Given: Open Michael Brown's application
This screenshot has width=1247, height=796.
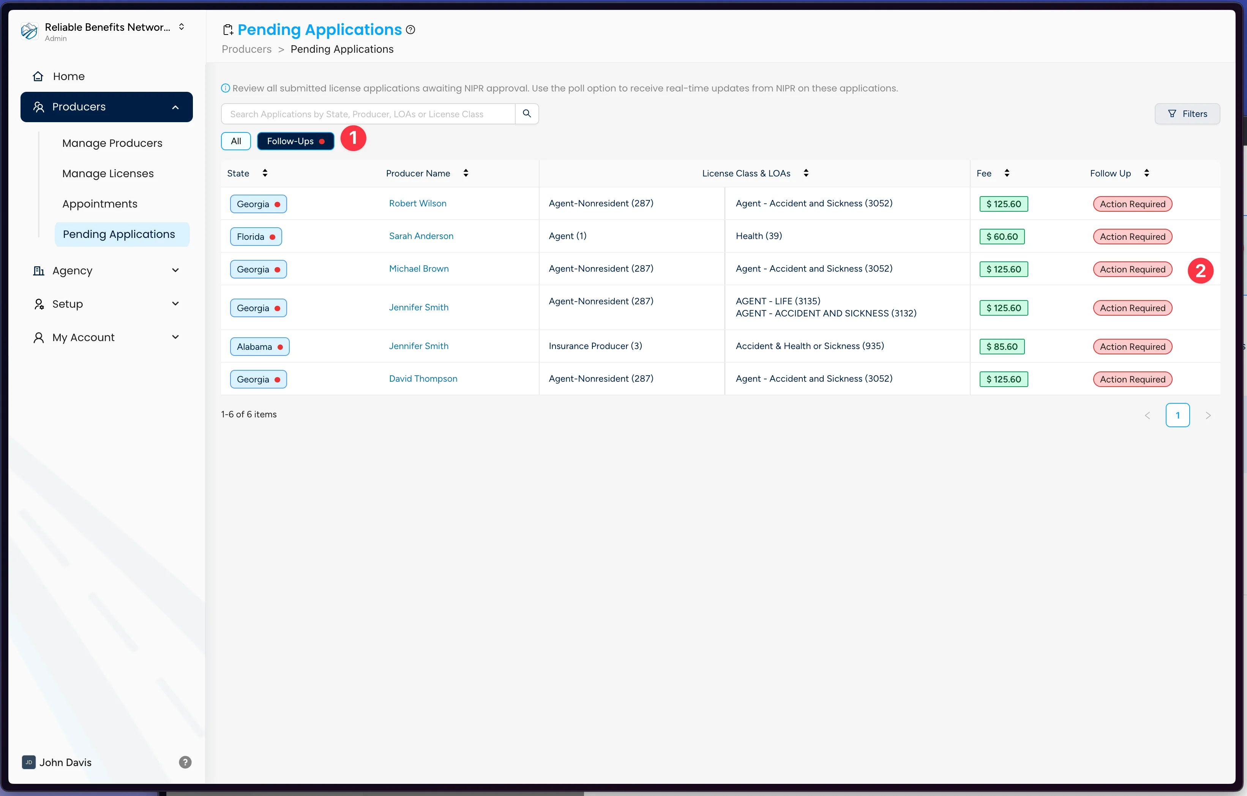Looking at the screenshot, I should point(418,268).
